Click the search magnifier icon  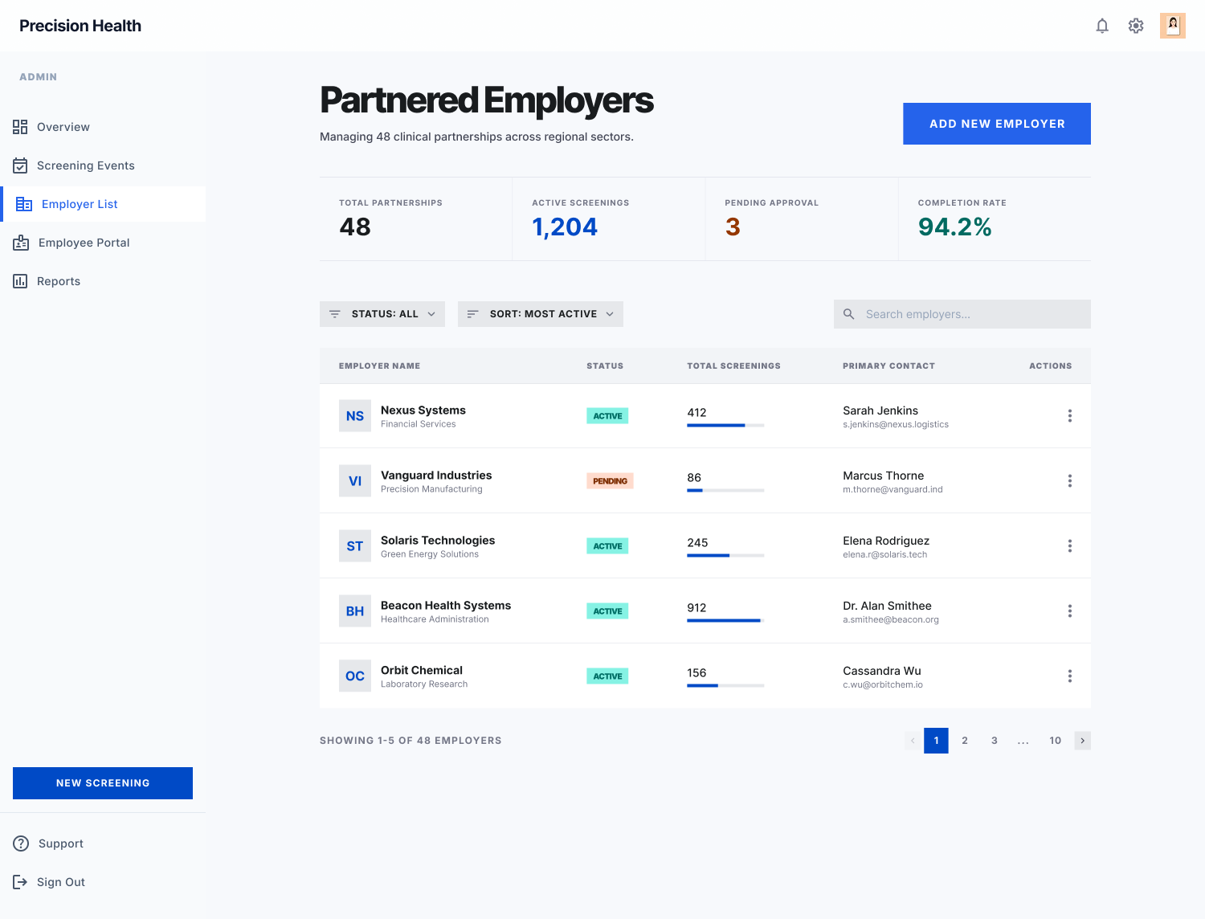point(848,314)
